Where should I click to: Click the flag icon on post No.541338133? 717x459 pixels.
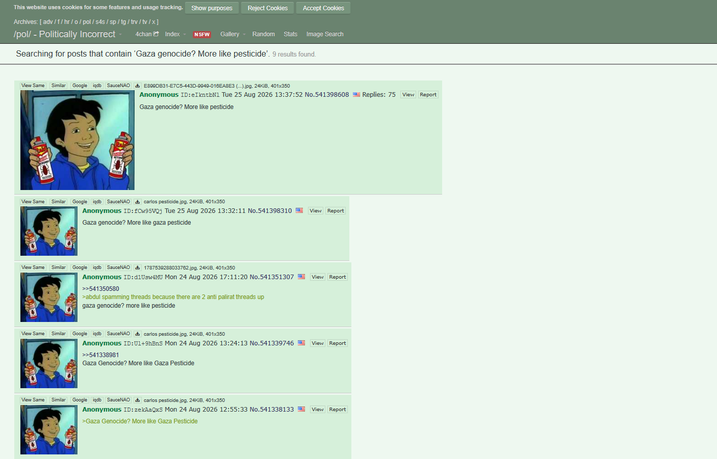301,409
